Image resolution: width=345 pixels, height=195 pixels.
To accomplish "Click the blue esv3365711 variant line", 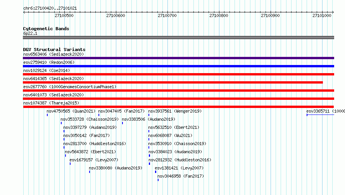I will coord(320,115).
